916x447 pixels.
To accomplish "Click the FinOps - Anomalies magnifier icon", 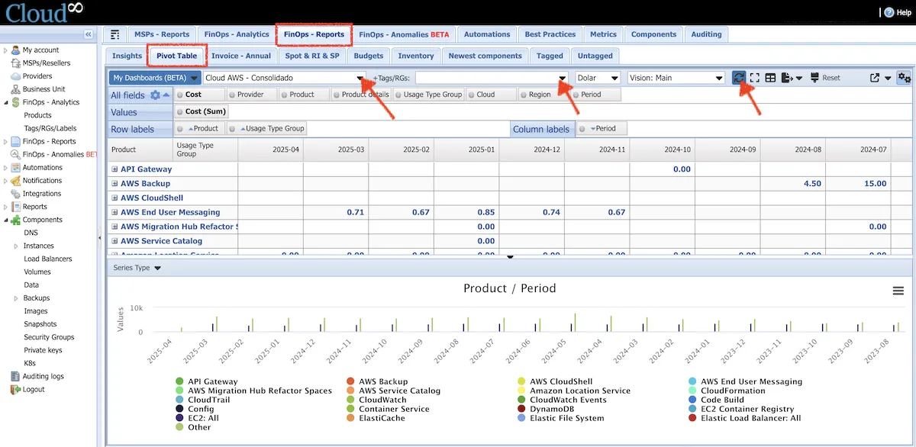I will pos(15,154).
